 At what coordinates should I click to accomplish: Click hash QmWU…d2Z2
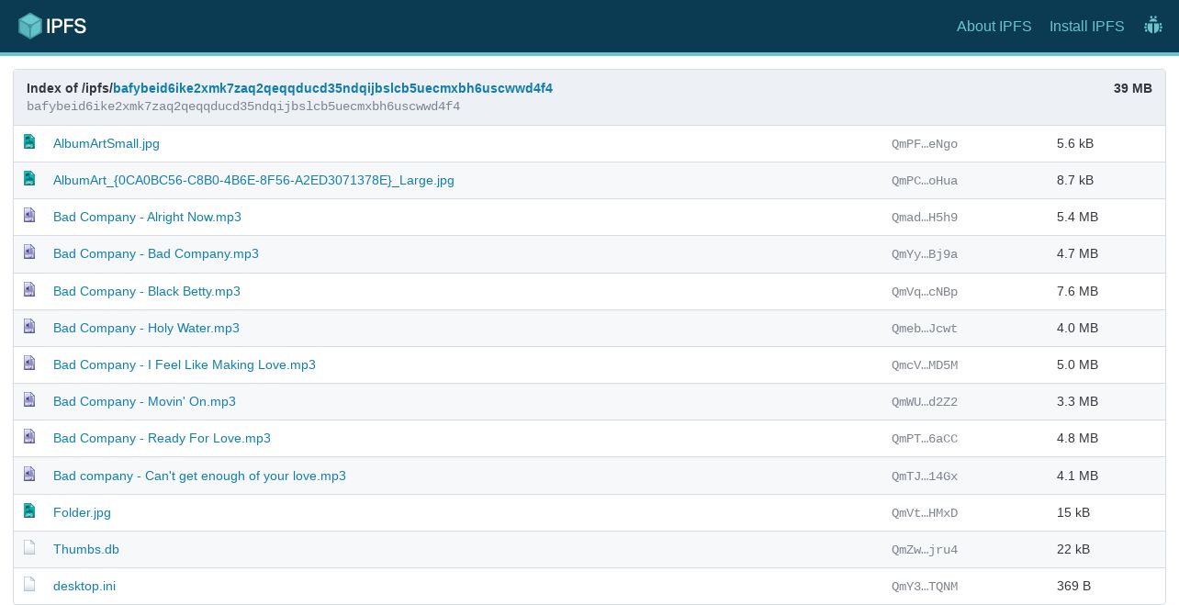point(925,402)
